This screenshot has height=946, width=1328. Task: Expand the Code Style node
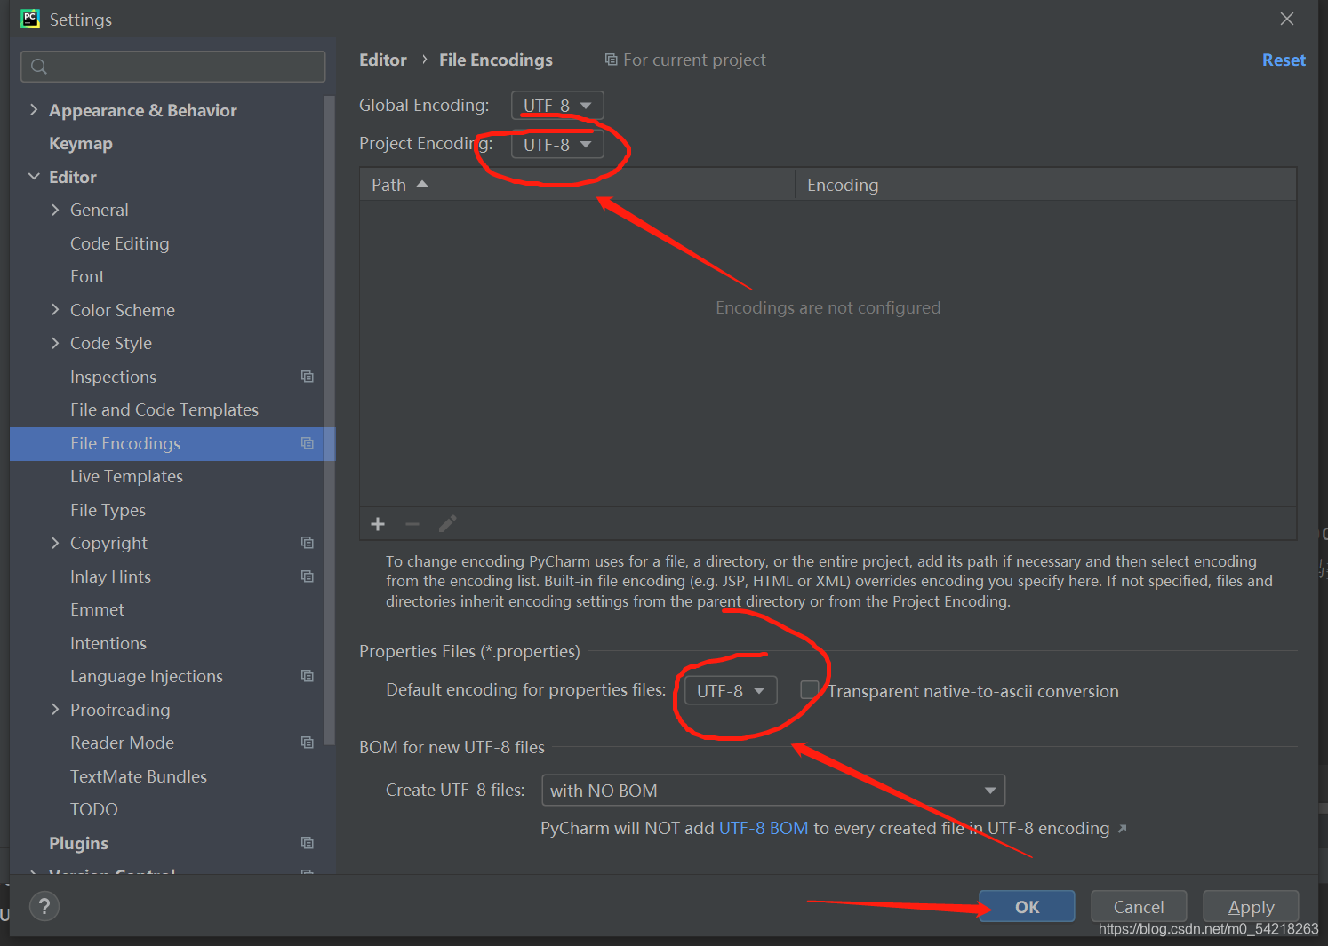coord(55,343)
